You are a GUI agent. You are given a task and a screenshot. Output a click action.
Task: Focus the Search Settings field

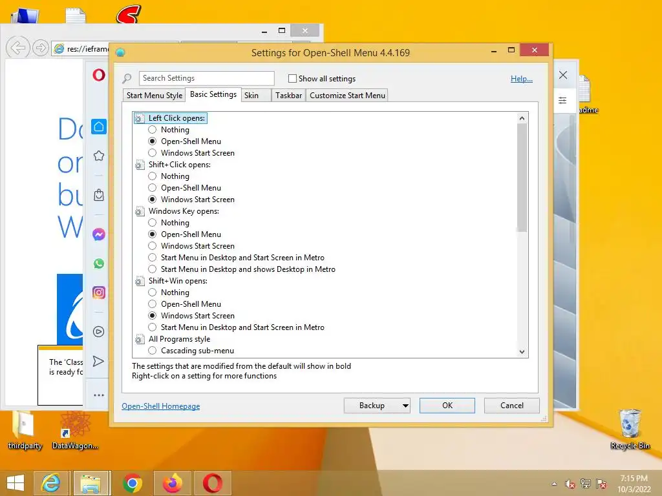(x=206, y=78)
